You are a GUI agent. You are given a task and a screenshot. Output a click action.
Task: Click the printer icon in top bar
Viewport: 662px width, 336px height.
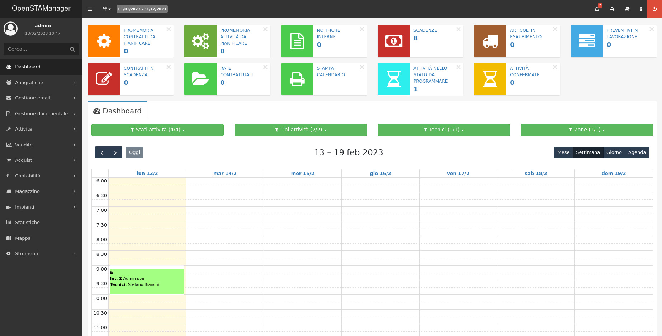pyautogui.click(x=612, y=9)
